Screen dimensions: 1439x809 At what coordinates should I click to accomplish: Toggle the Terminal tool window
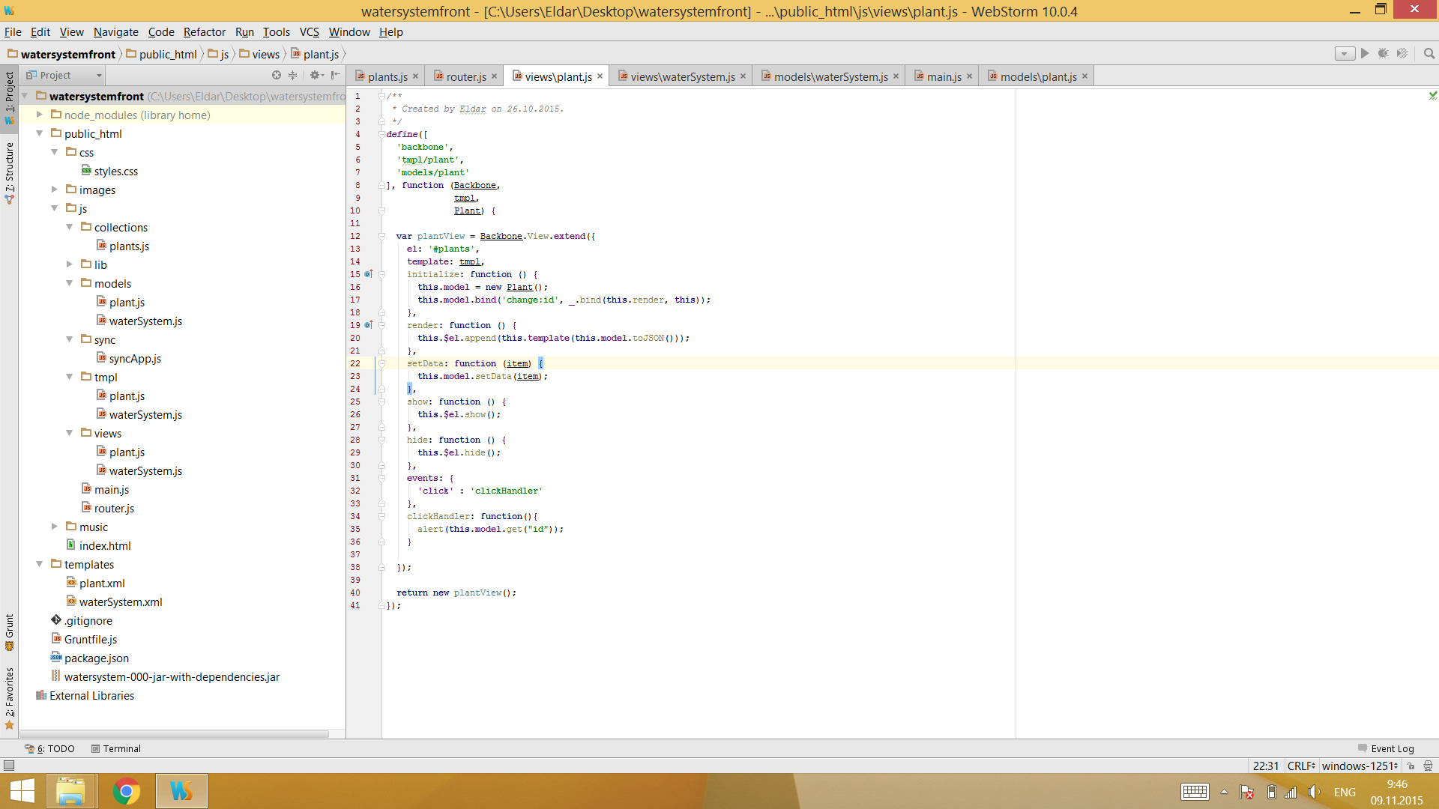click(x=116, y=748)
